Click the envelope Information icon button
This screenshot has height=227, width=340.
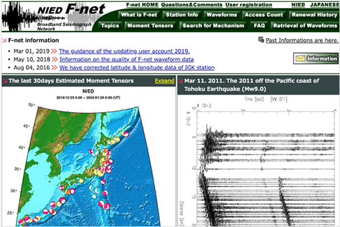point(316,58)
